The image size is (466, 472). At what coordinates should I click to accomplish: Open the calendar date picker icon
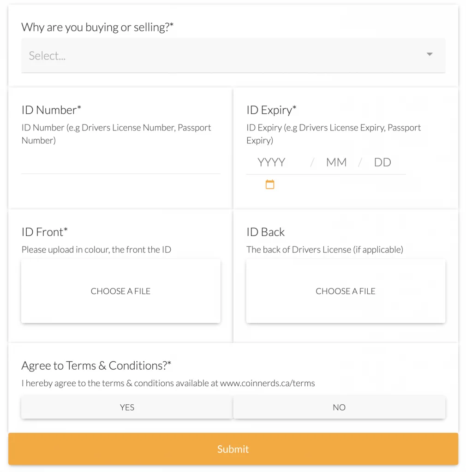point(270,184)
